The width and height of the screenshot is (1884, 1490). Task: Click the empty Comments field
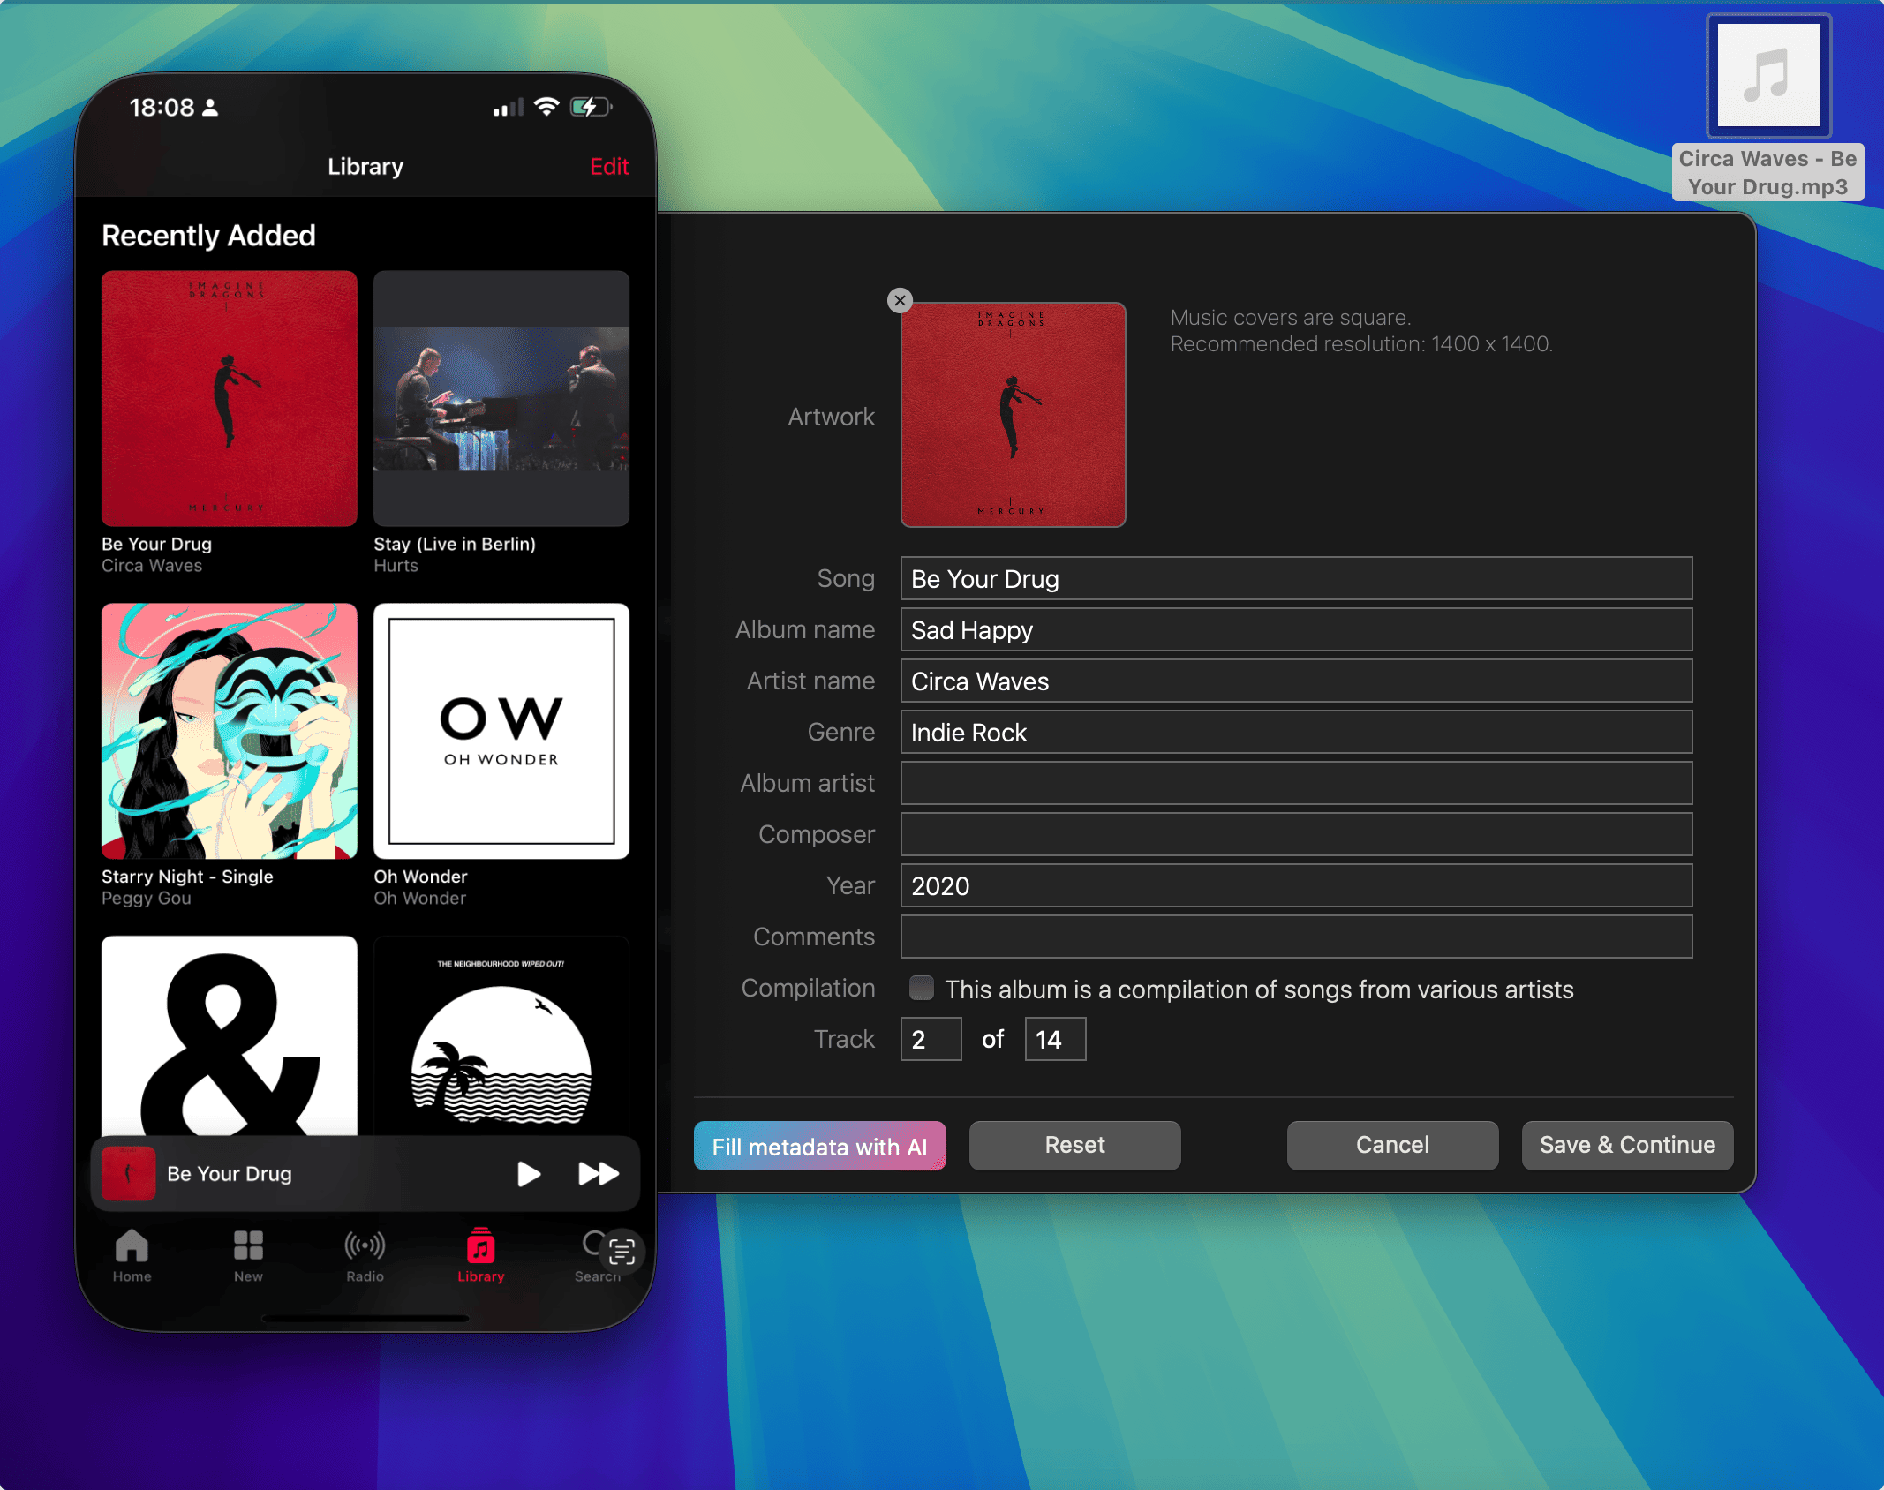(1296, 937)
